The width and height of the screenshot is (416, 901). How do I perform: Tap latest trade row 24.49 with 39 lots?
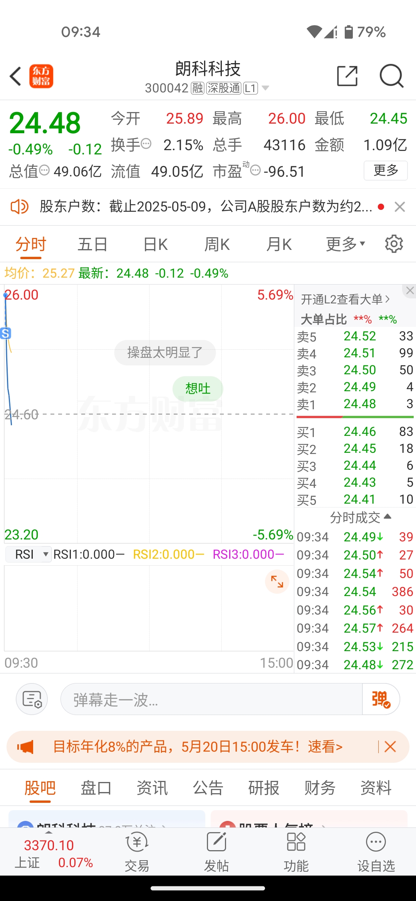point(355,537)
